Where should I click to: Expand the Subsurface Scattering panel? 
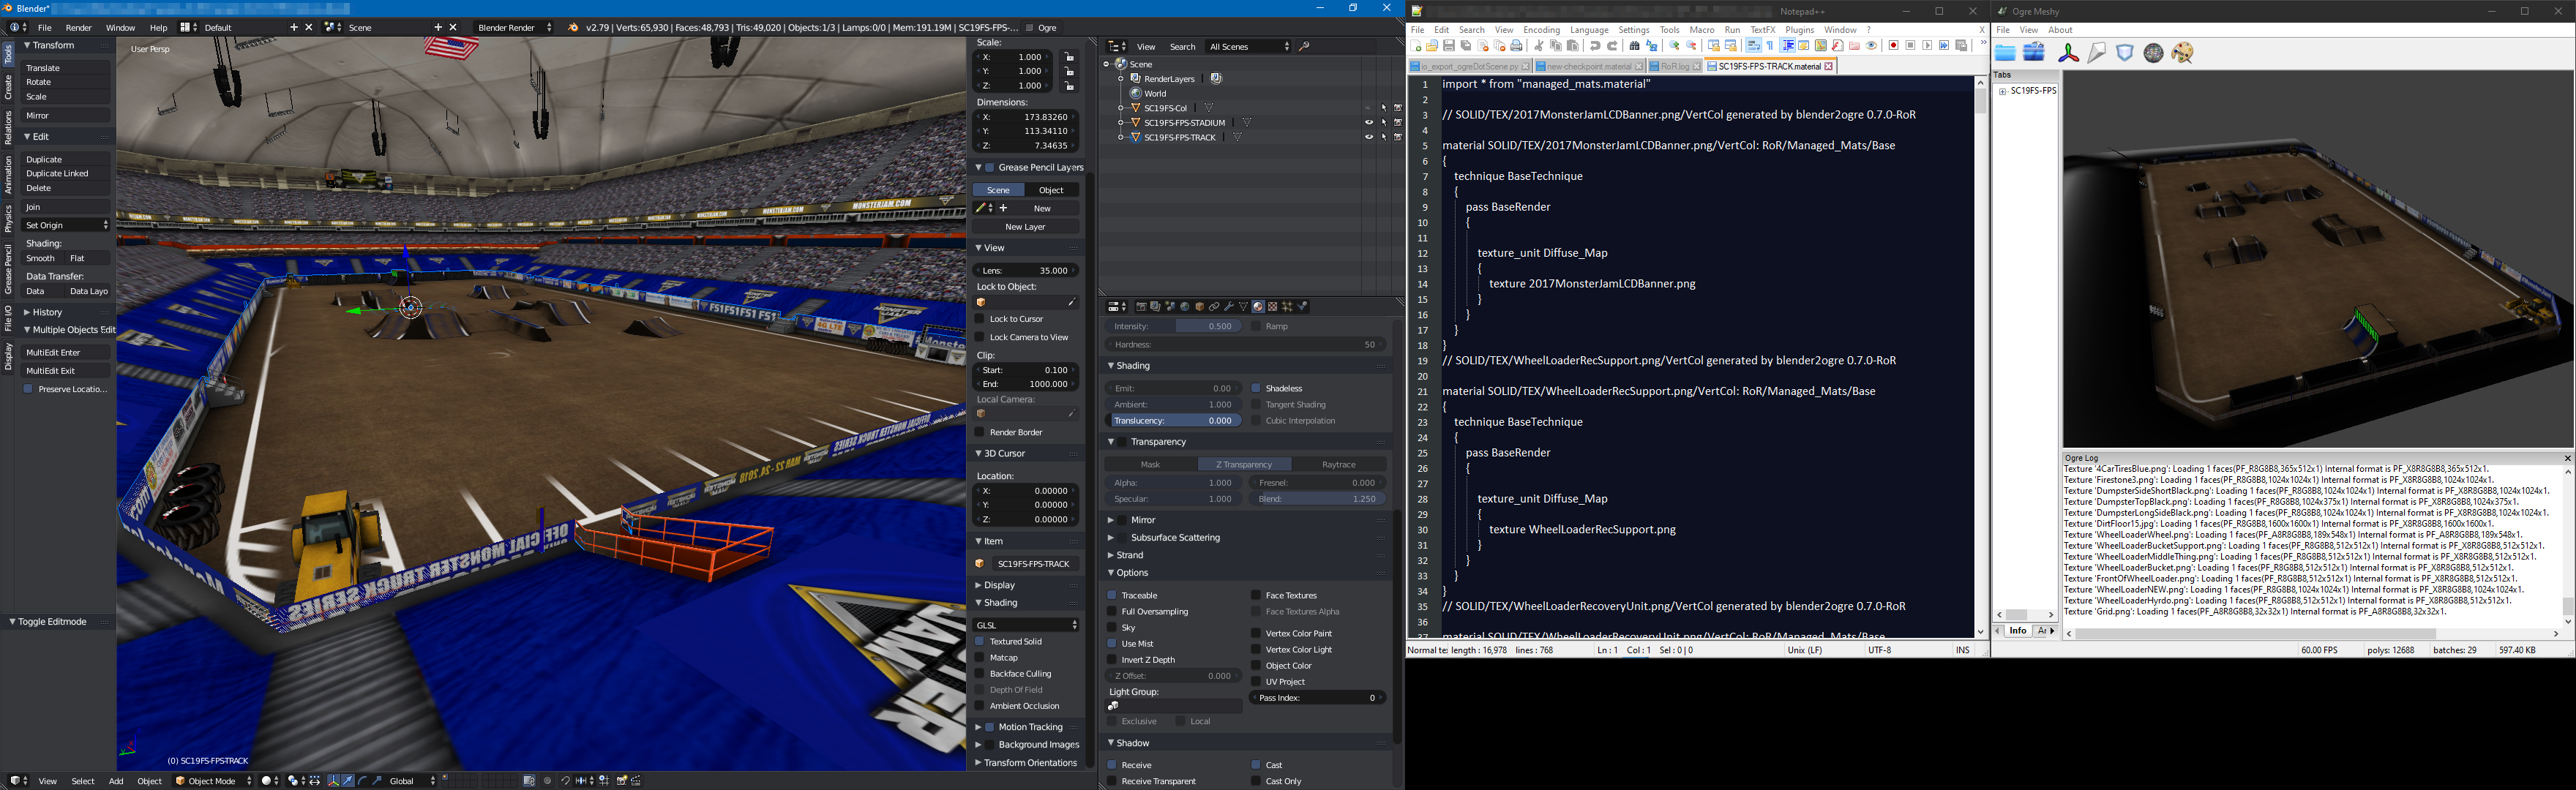coord(1111,538)
